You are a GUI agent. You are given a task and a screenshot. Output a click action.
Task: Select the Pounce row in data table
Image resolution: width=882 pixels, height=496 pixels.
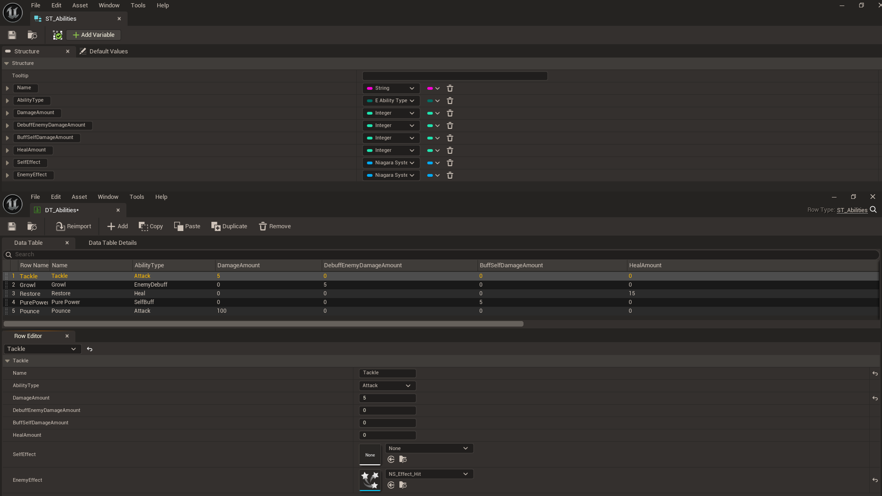tap(30, 311)
